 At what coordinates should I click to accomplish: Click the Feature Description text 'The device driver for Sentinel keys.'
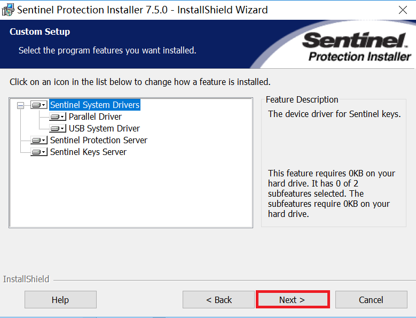click(334, 114)
